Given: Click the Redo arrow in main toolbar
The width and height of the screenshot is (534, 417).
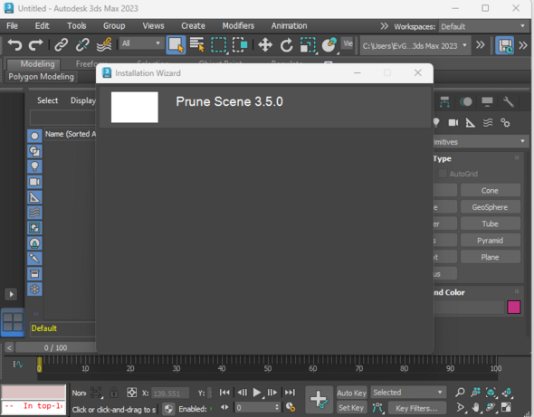Looking at the screenshot, I should (x=36, y=44).
